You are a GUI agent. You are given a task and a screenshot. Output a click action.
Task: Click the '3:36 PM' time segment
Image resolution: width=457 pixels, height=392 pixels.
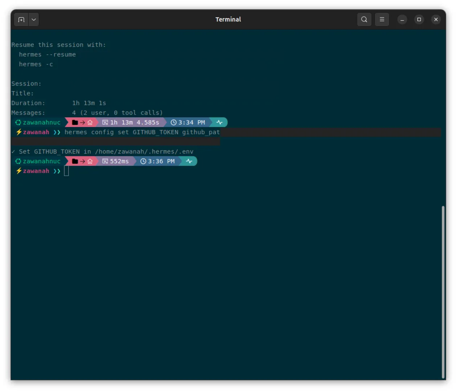coord(161,162)
